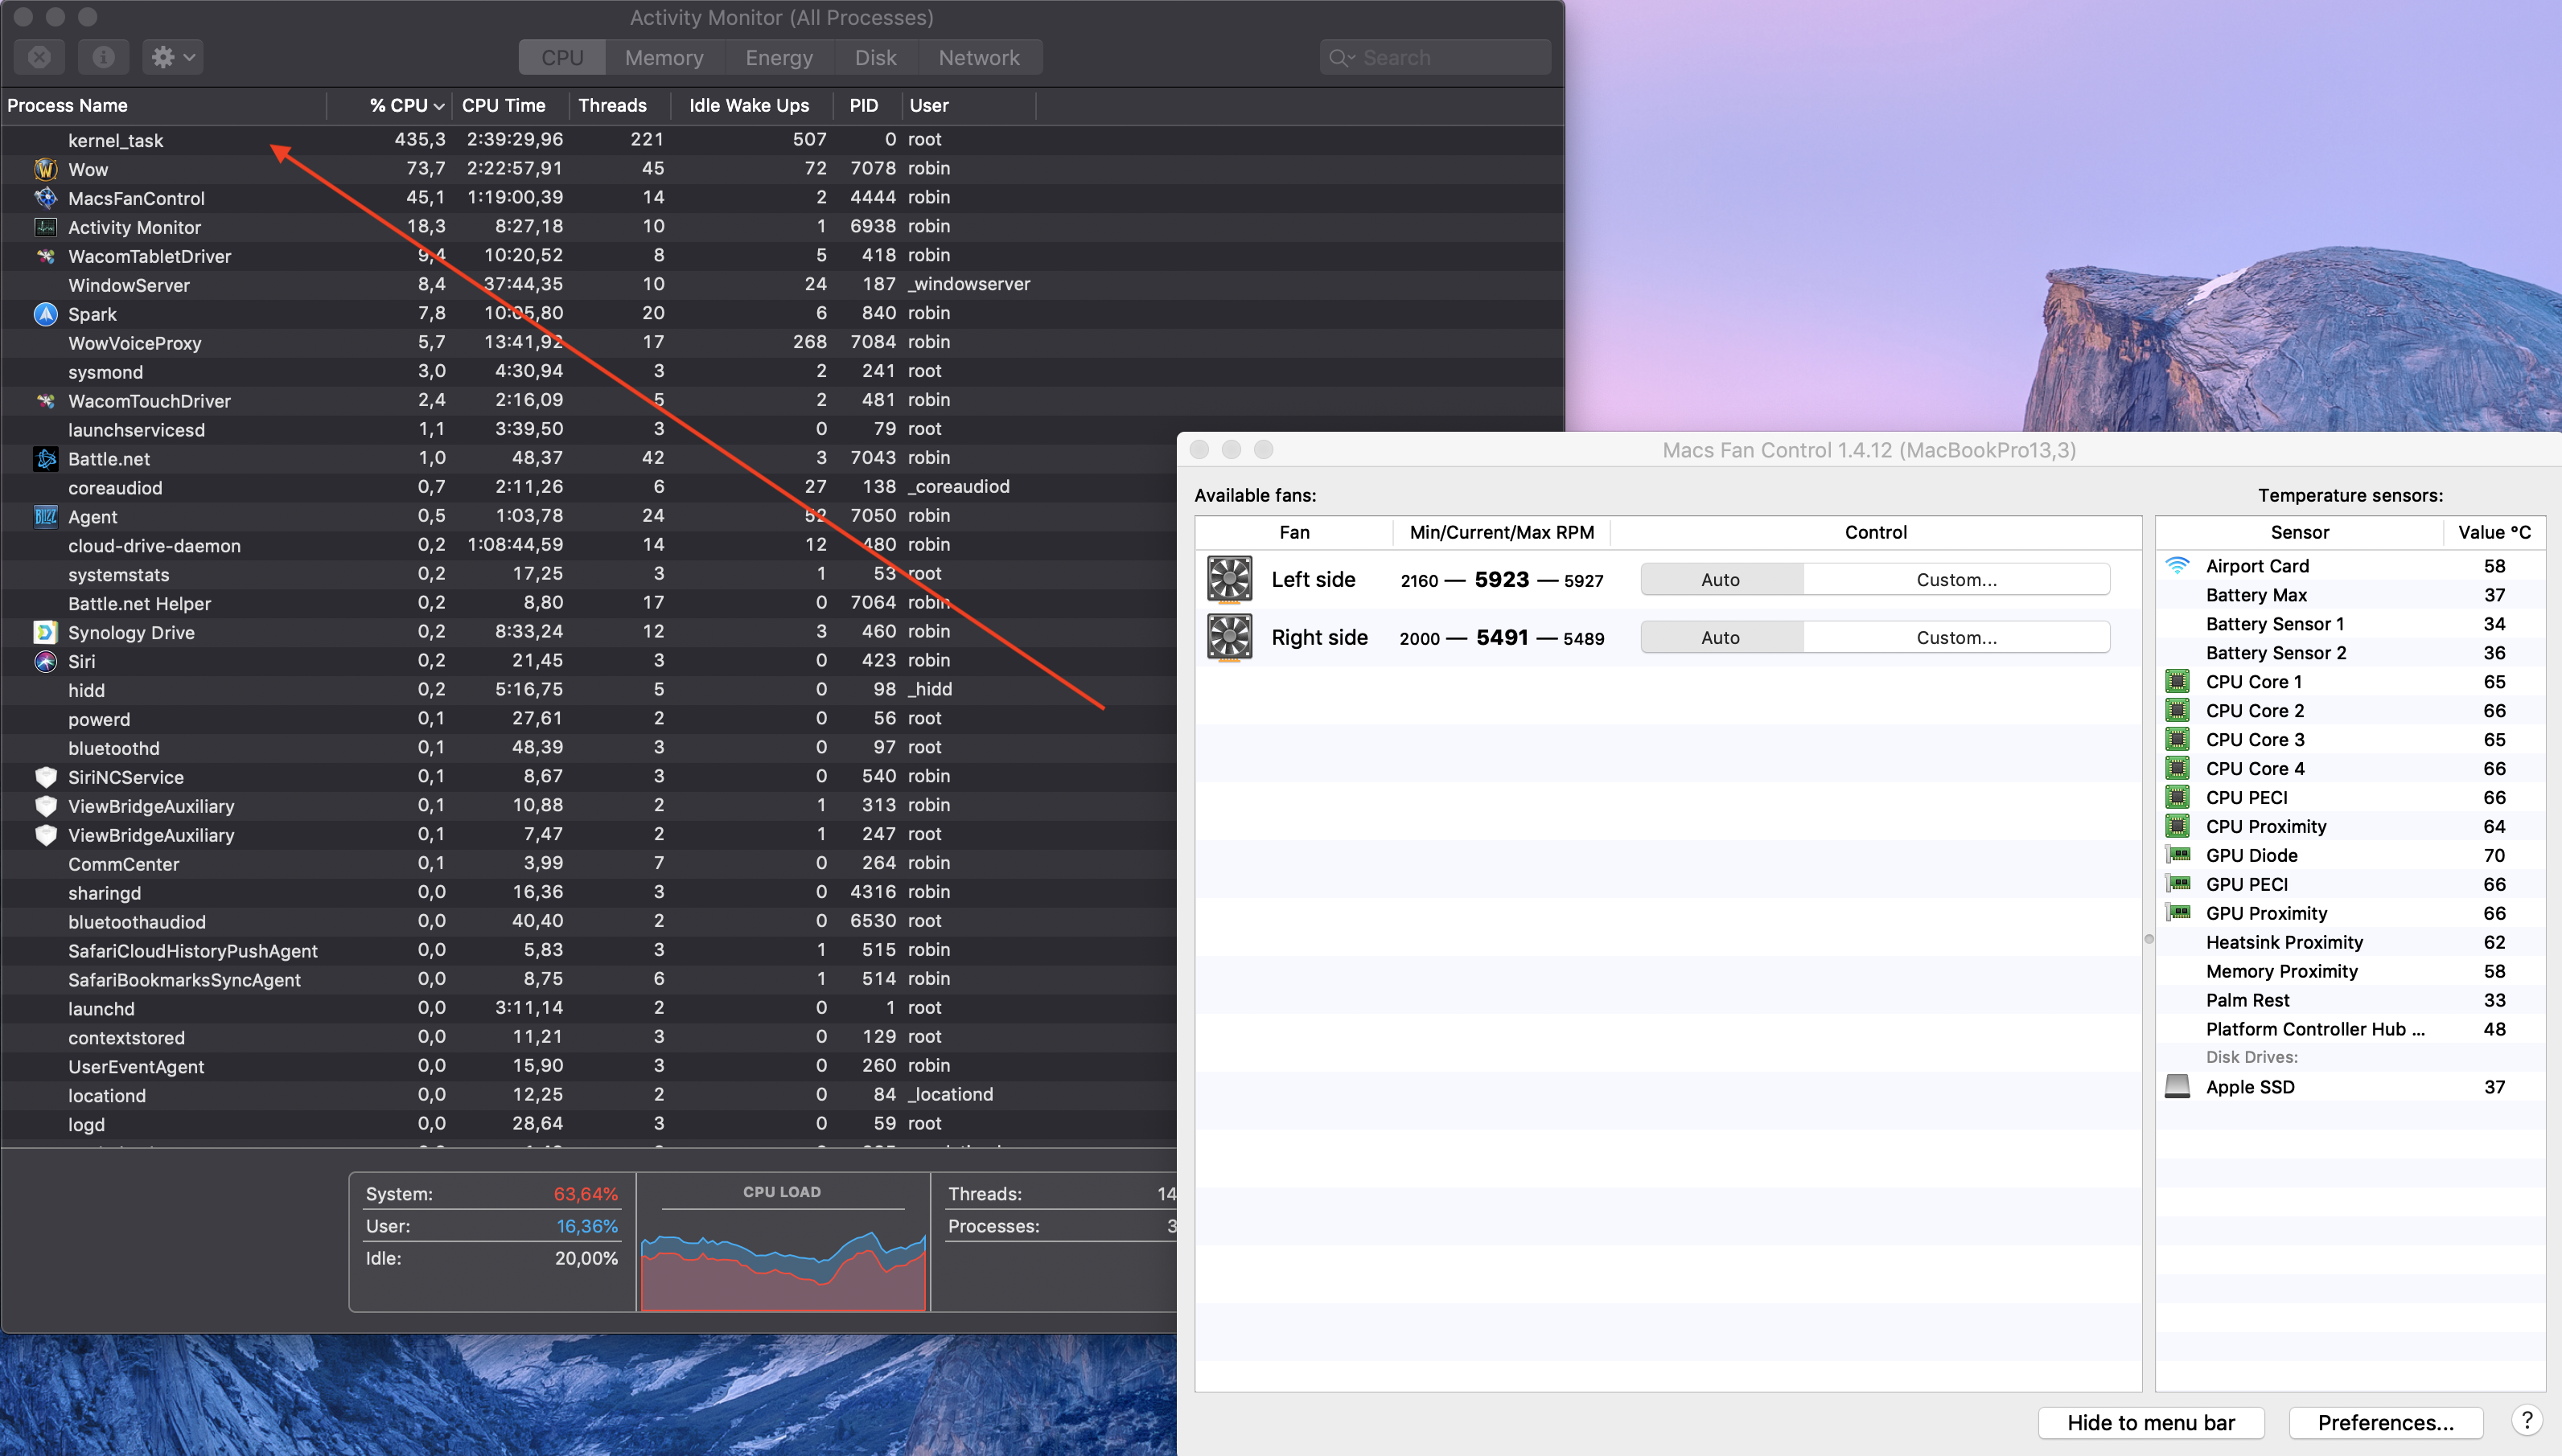
Task: Sort by the User column header
Action: [968, 105]
